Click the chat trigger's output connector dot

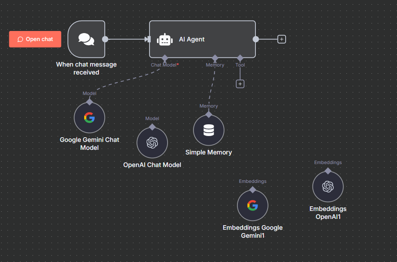(105, 39)
